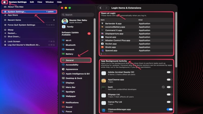Click the Rocket.app icon
This screenshot has height=114, width=203.
point(102,44)
